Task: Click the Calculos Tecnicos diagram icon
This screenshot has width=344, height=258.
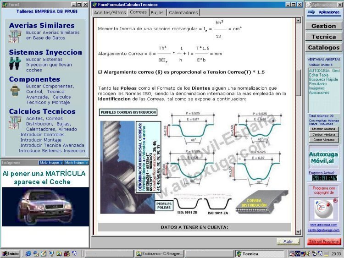Action: coord(15,122)
